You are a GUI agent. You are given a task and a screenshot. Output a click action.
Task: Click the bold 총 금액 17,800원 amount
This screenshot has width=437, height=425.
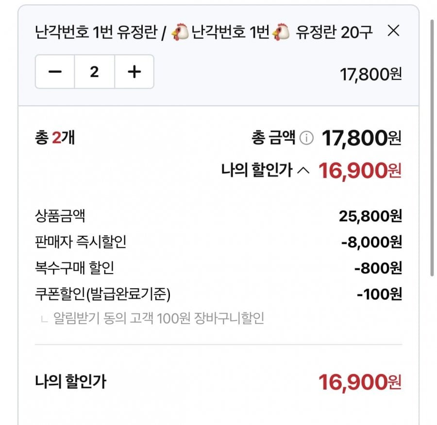pyautogui.click(x=361, y=138)
